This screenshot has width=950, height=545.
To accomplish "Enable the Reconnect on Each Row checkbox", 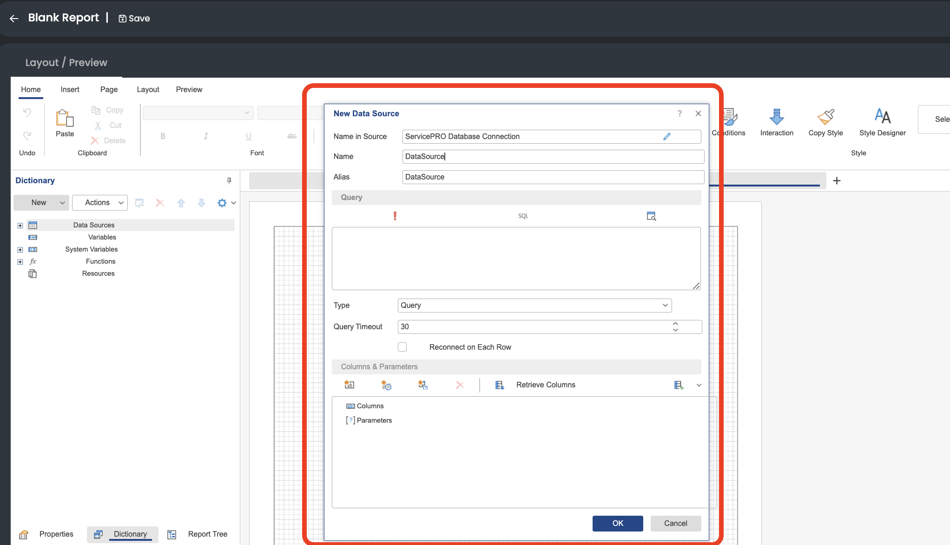I will coord(402,346).
